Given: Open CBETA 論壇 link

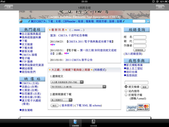Looking at the screenshot, I should [29, 55].
